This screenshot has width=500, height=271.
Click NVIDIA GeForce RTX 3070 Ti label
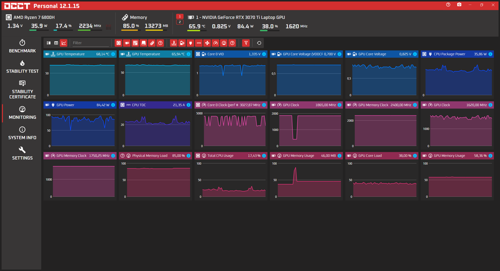click(x=241, y=18)
